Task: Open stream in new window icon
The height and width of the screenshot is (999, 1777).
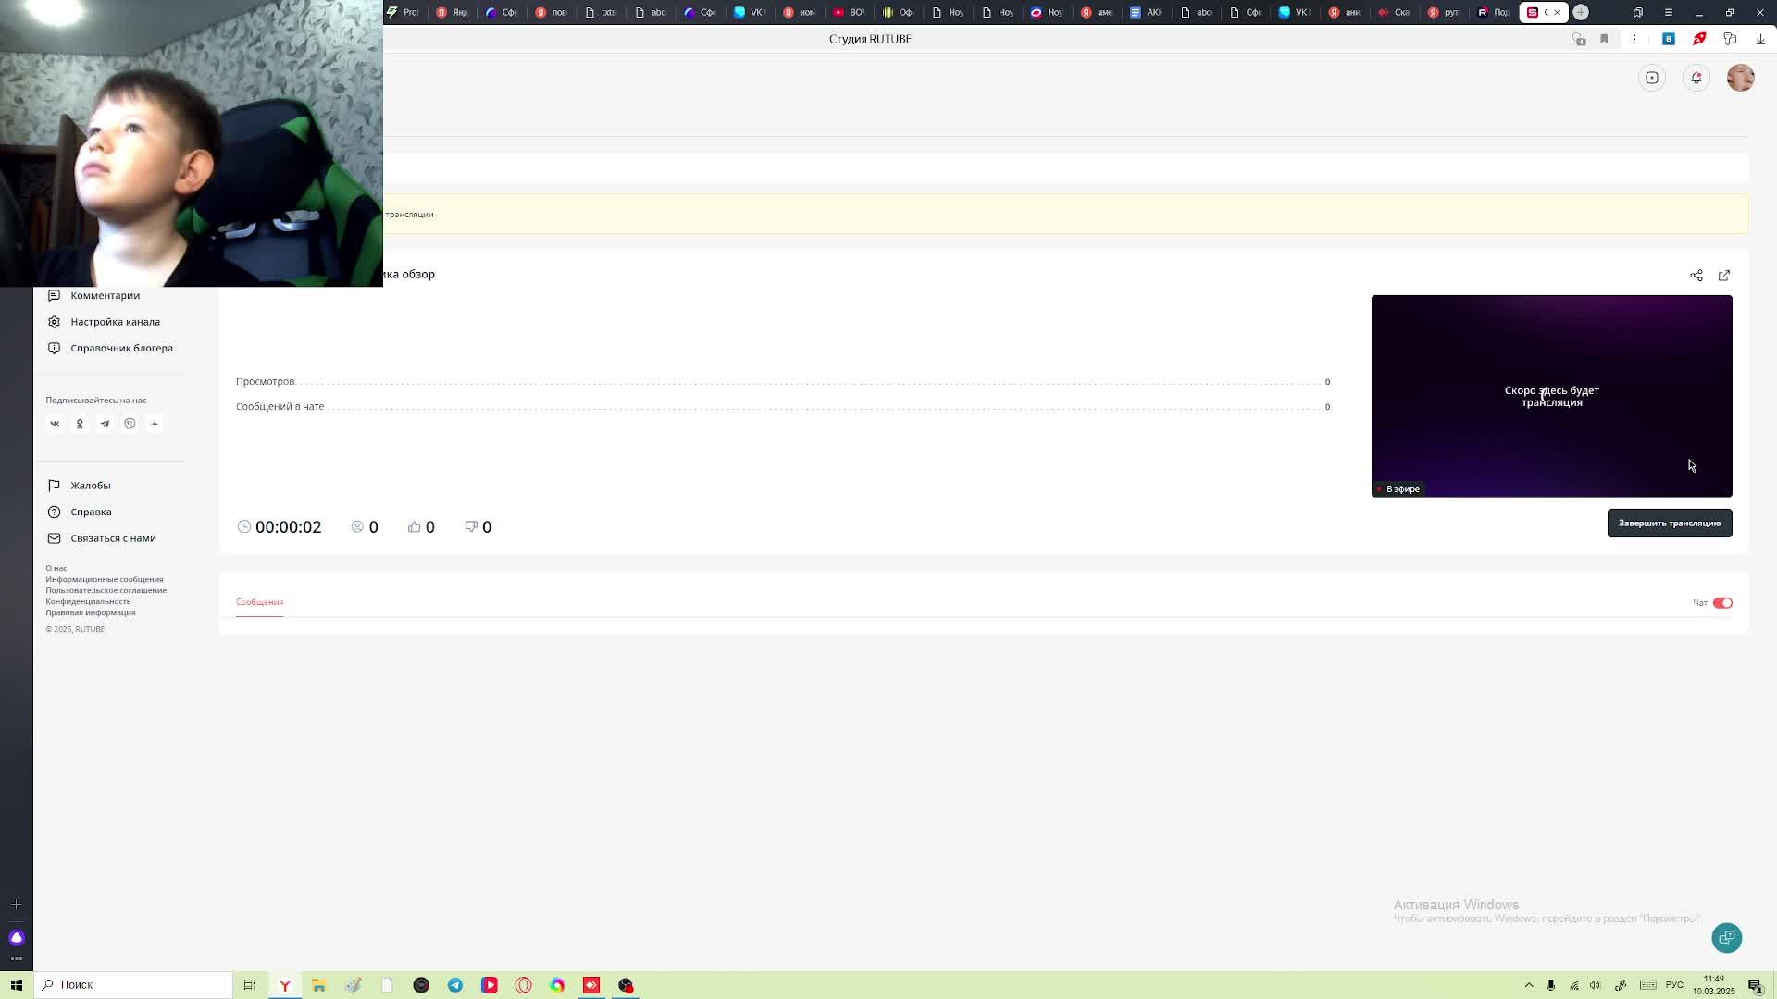Action: click(1723, 276)
